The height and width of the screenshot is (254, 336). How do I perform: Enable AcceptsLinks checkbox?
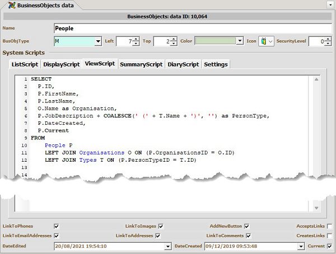[x=330, y=226]
